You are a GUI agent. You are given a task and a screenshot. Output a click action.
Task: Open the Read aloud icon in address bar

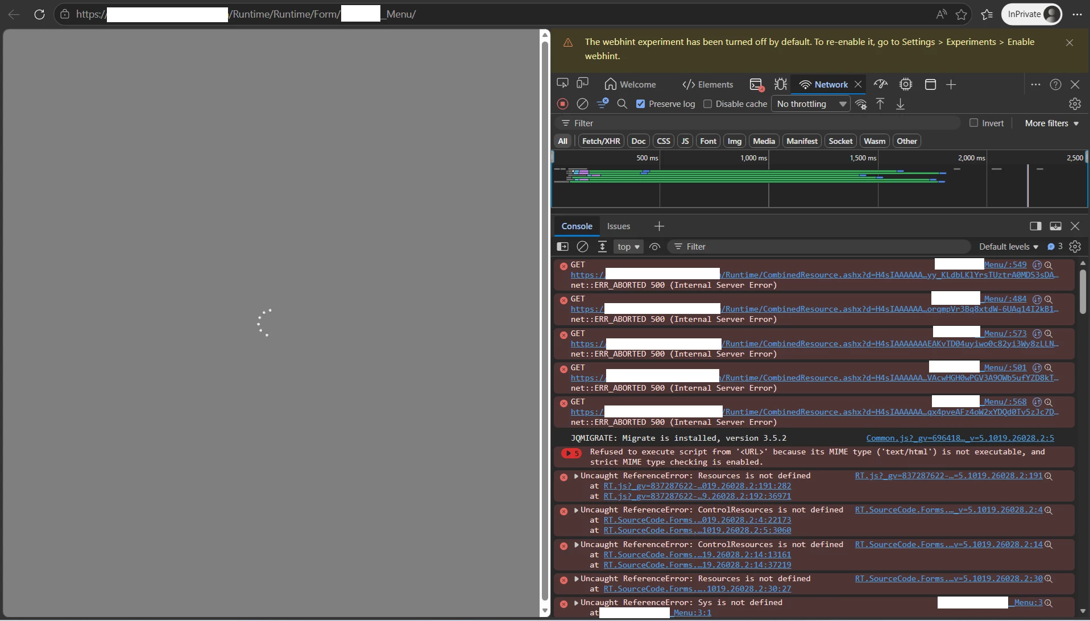click(x=941, y=14)
